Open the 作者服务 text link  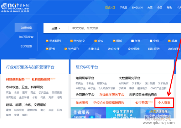[x=82, y=103]
